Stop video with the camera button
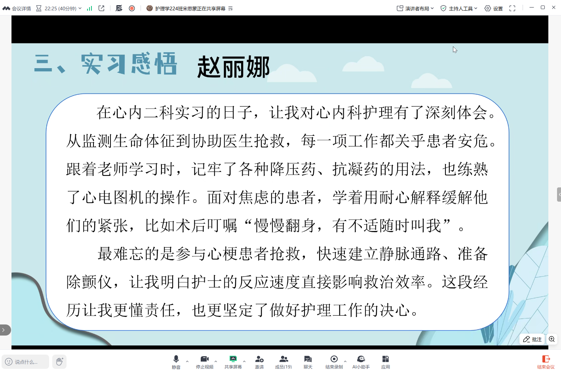This screenshot has width=561, height=372. pos(204,361)
